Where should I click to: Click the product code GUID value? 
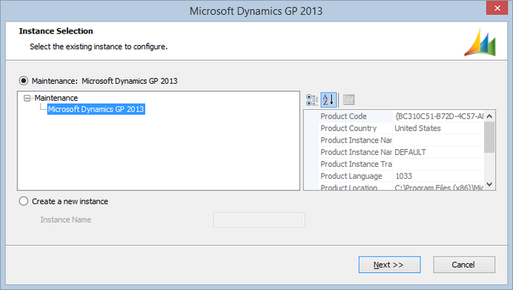[x=438, y=116]
